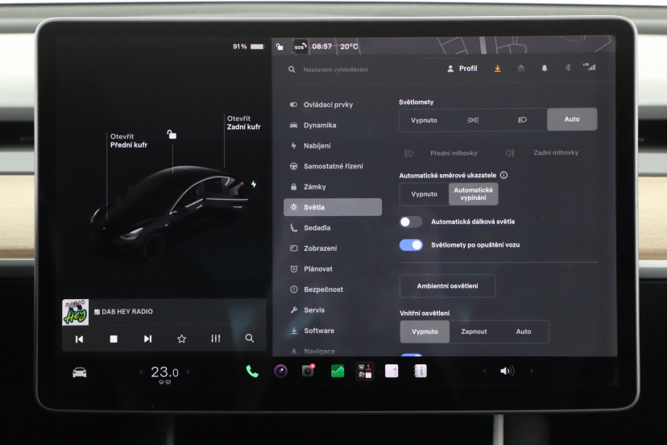Decrease cabin temperature with left arrow

pyautogui.click(x=141, y=372)
